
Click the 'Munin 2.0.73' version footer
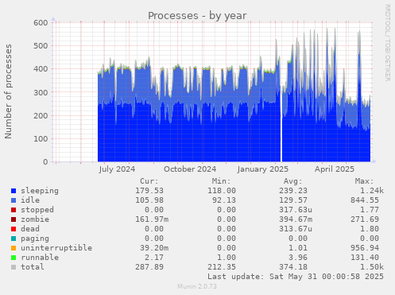pos(197,286)
